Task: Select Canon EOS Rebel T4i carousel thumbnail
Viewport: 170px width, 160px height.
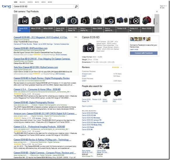Action: 73,23
